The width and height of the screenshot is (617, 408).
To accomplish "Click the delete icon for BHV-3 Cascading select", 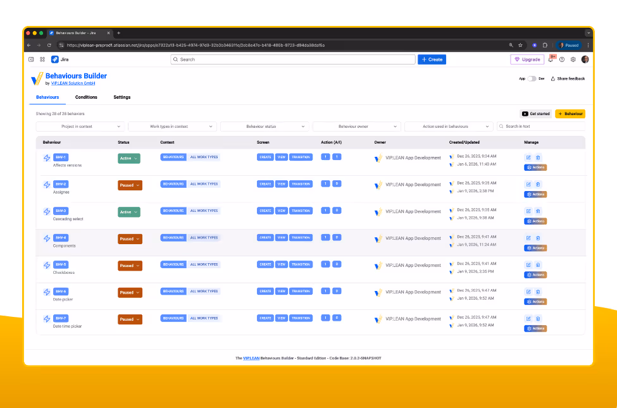I will click(538, 211).
